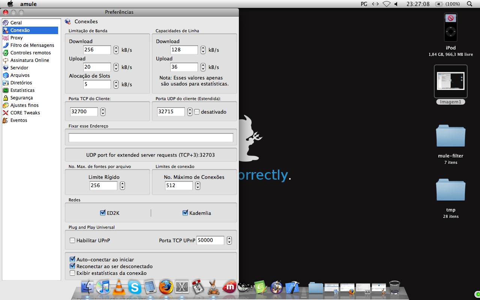480x300 pixels.
Task: Open iTunes from the dock
Action: [x=103, y=288]
